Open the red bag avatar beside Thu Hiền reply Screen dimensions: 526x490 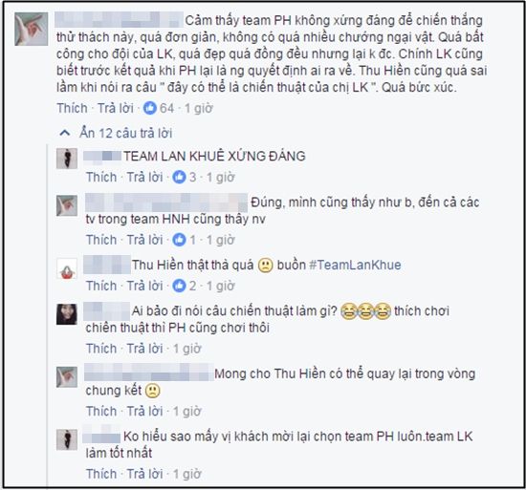(67, 268)
